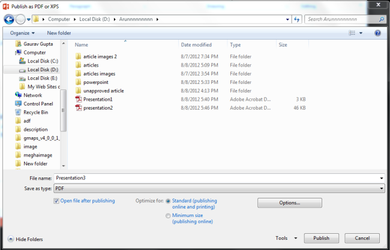Click Arunnnnnnnnn in the address breadcrumb
The image size is (390, 250).
136,19
